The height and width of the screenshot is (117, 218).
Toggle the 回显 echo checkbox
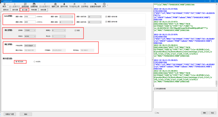75,30
